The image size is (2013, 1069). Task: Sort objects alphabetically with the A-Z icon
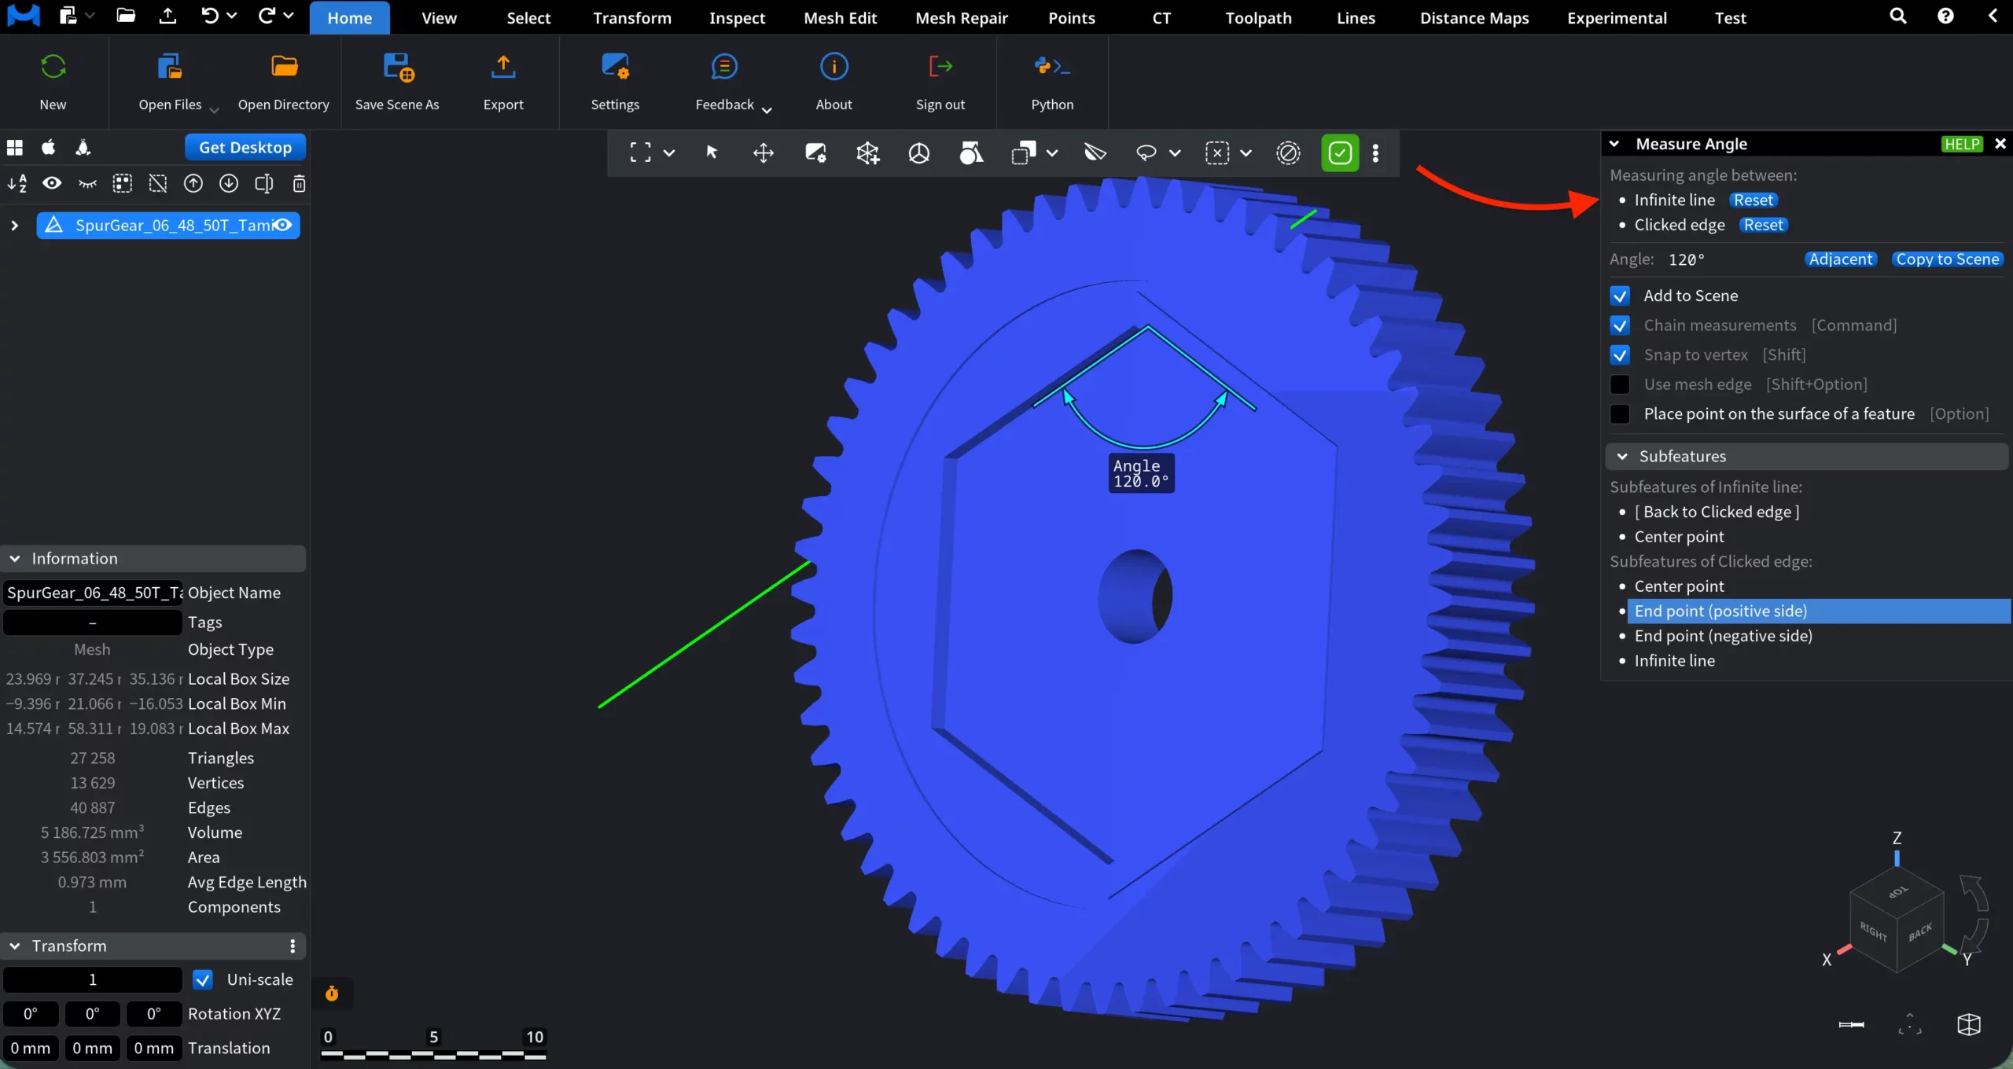pyautogui.click(x=17, y=183)
